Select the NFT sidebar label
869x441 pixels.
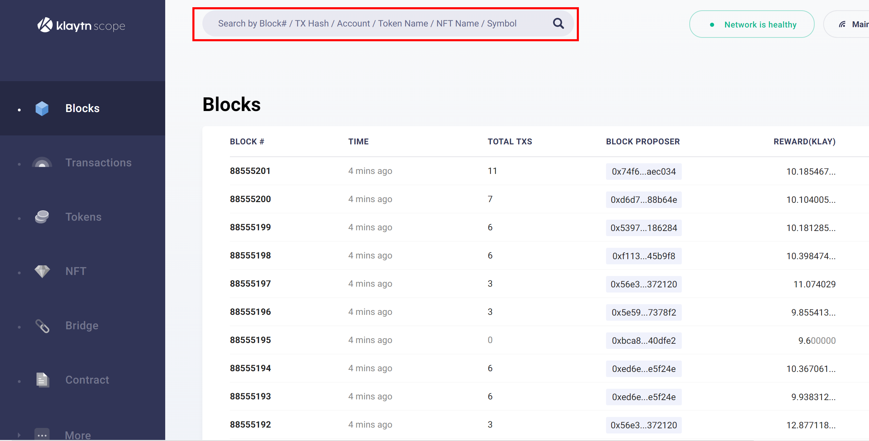pos(76,271)
